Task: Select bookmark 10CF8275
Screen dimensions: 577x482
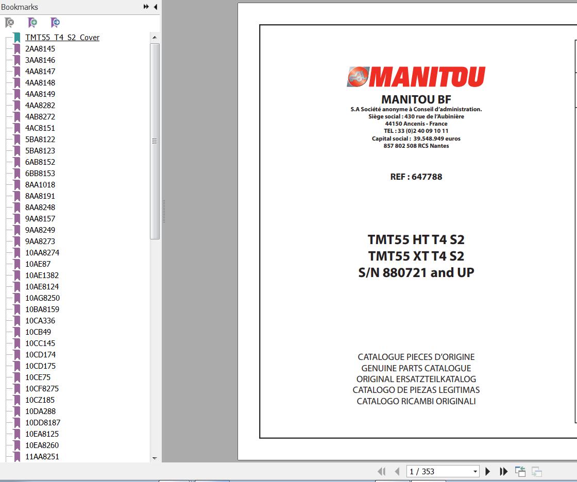Action: coord(42,389)
